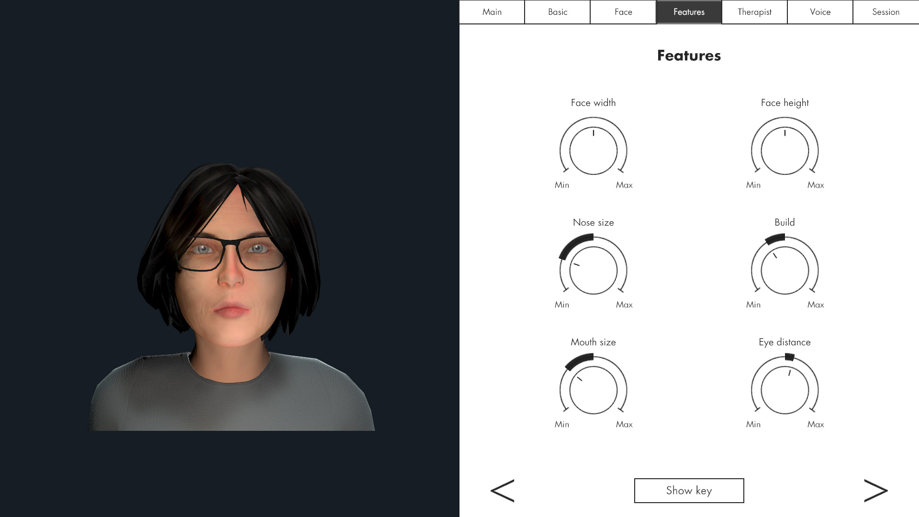919x517 pixels.
Task: Click the Face tab option
Action: 624,12
